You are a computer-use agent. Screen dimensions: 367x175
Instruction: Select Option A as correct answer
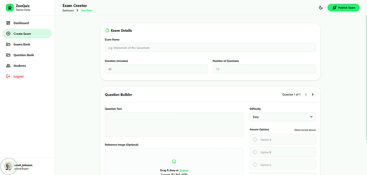[x=255, y=139]
